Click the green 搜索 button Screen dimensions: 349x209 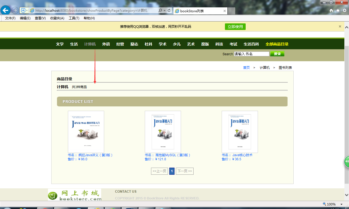click(x=277, y=54)
